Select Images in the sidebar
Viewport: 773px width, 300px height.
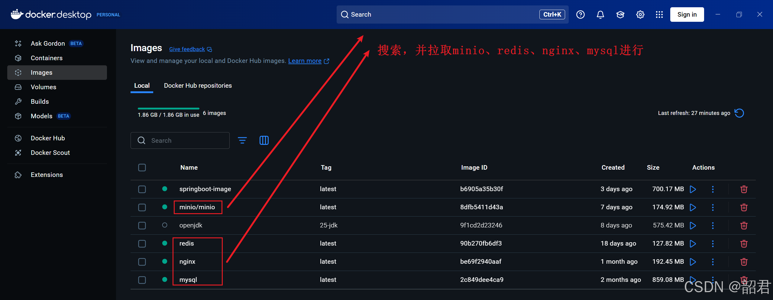tap(57, 73)
